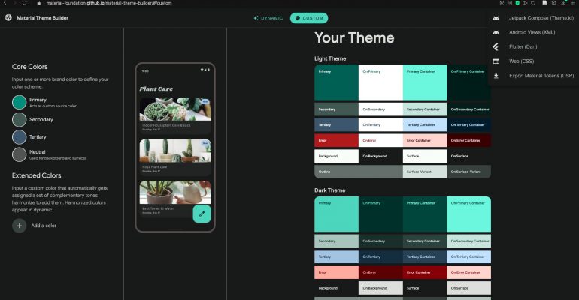This screenshot has width=579, height=300.
Task: Click Light Theme Error Container tile
Action: [x=425, y=140]
